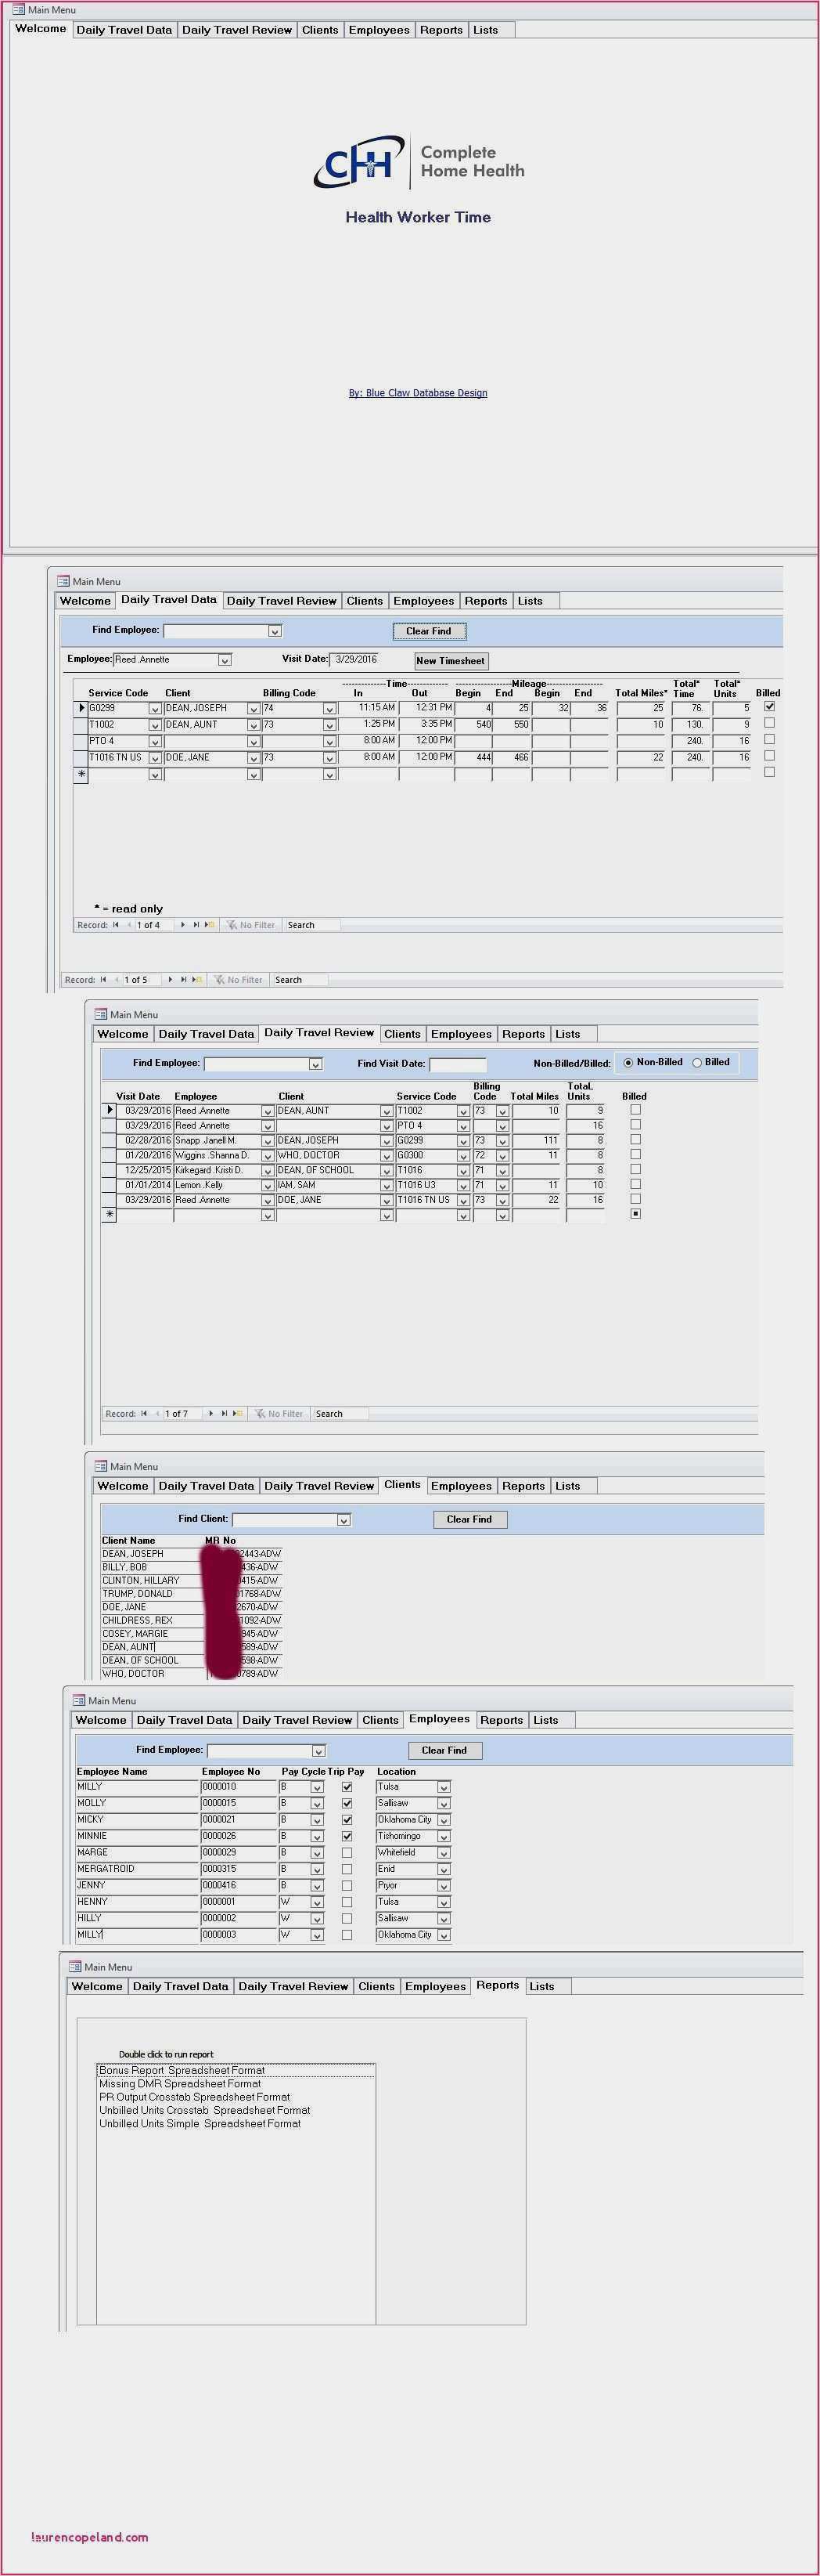Click new record icon in '1 of 7' navigator
Image resolution: width=820 pixels, height=2576 pixels.
[x=237, y=1413]
